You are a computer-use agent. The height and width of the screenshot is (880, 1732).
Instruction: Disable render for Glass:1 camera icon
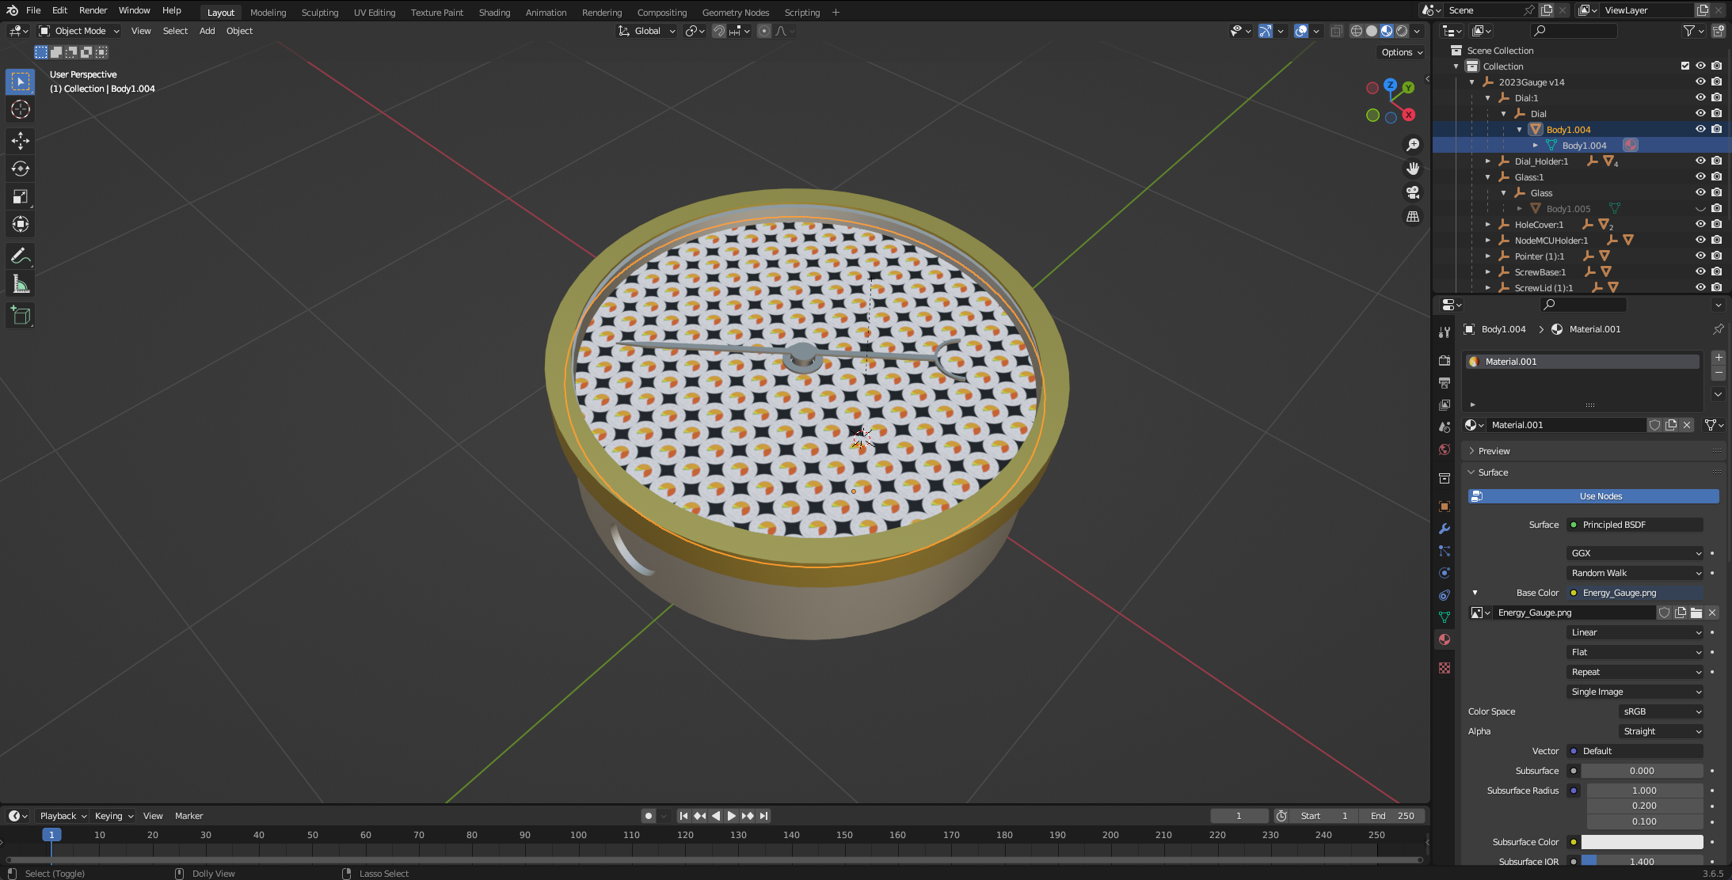[1716, 176]
